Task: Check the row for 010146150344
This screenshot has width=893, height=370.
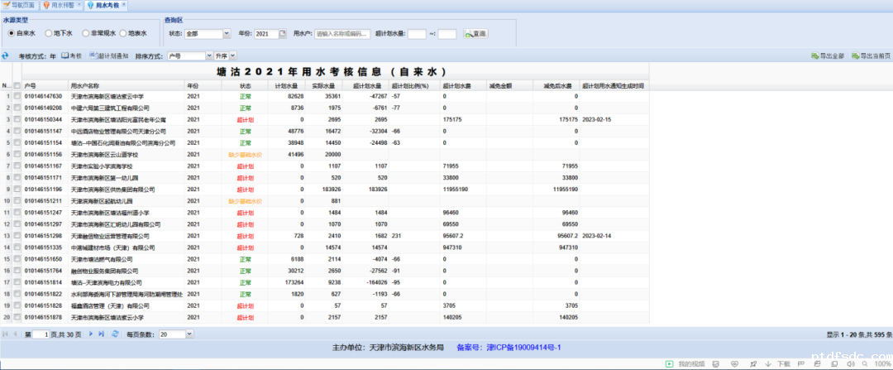Action: tap(17, 119)
